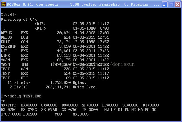Select the EXE2BIN EXE file row
Image resolution: width=182 pixels, height=122 pixels.
tap(55, 46)
